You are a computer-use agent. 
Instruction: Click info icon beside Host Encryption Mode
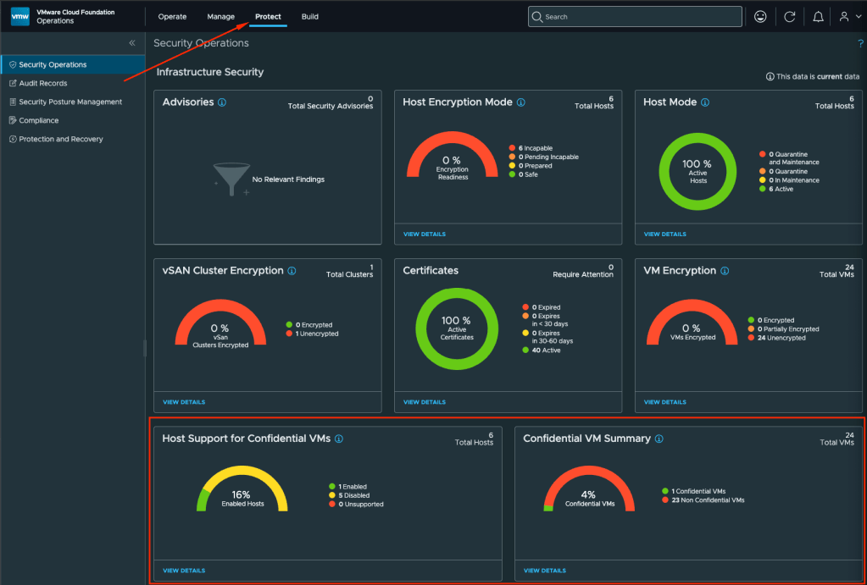[521, 102]
